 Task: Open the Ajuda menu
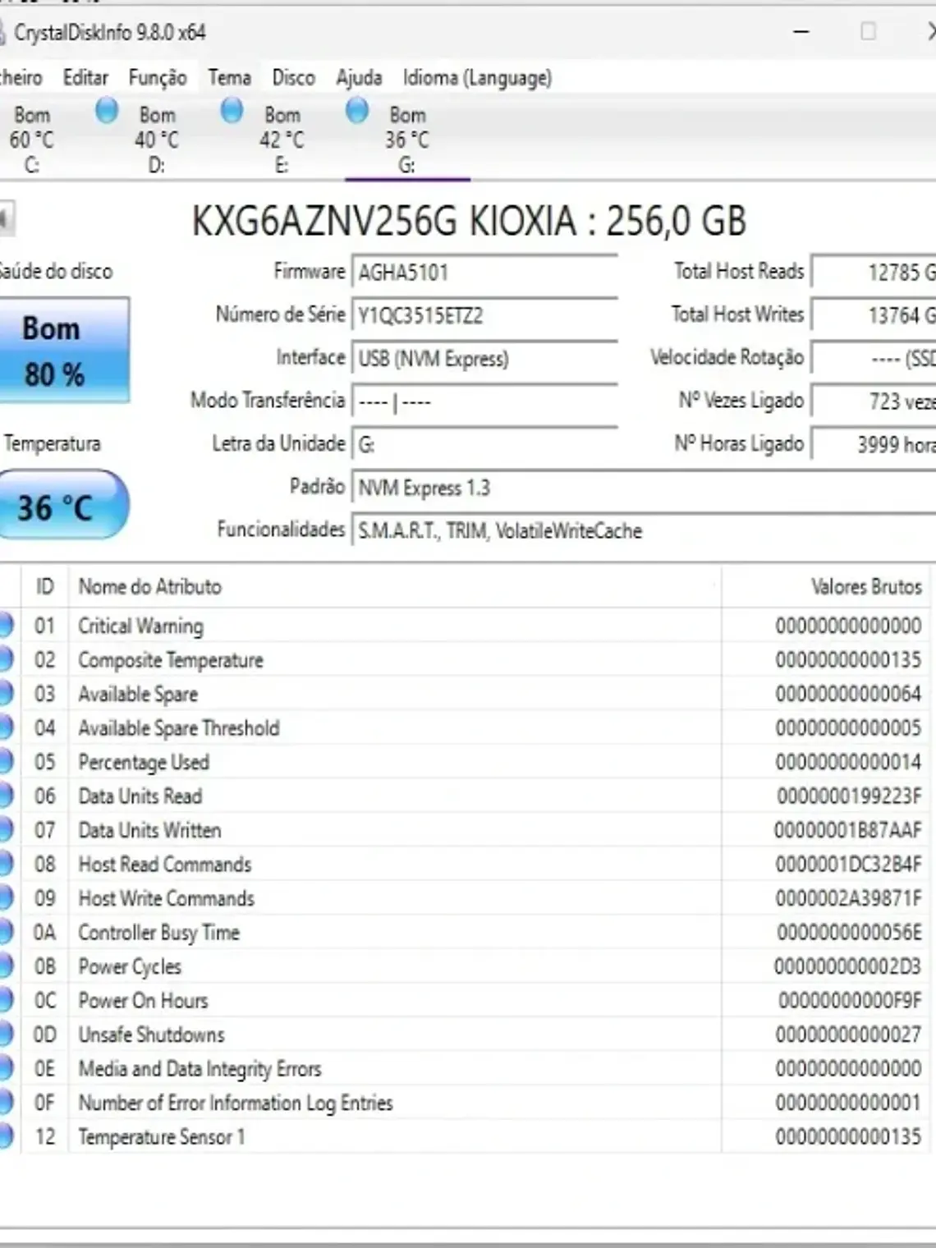tap(359, 78)
